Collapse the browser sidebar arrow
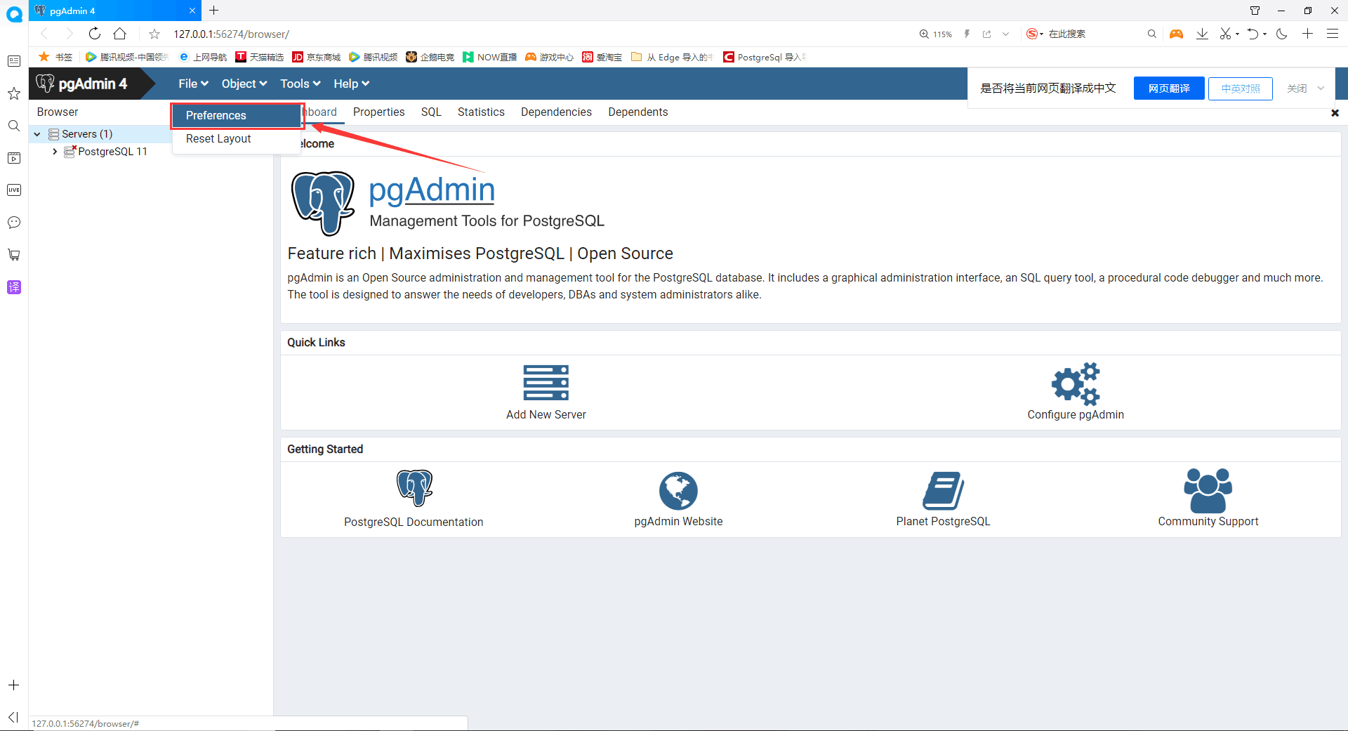Viewport: 1348px width, 731px height. (13, 717)
